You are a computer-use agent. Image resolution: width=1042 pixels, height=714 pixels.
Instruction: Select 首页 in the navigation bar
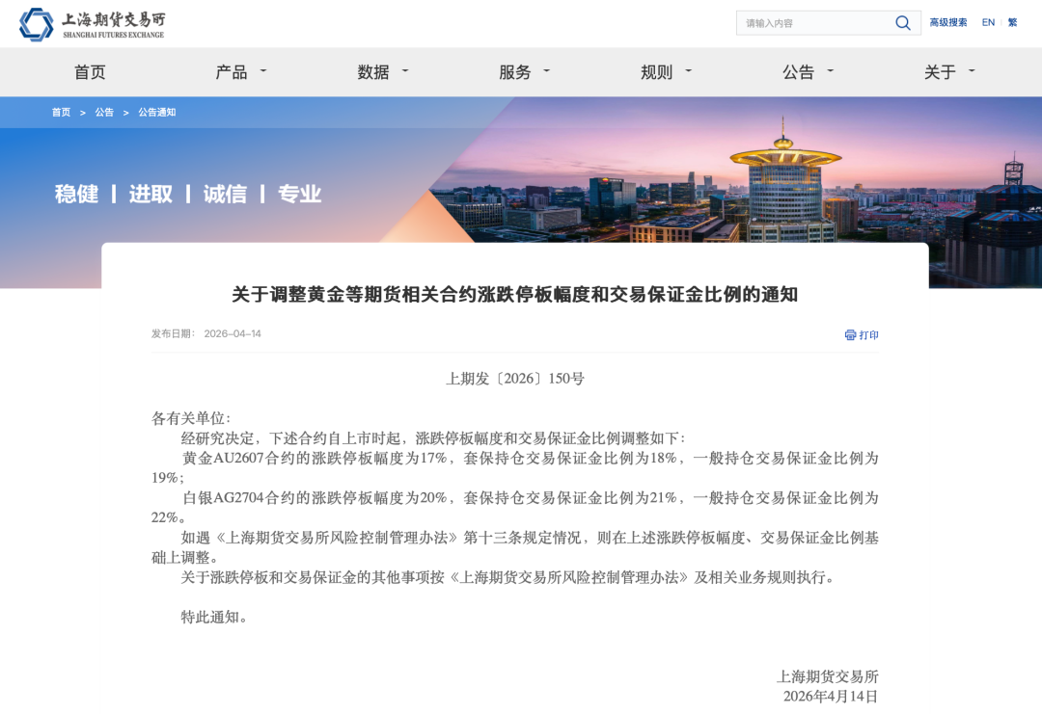click(90, 71)
